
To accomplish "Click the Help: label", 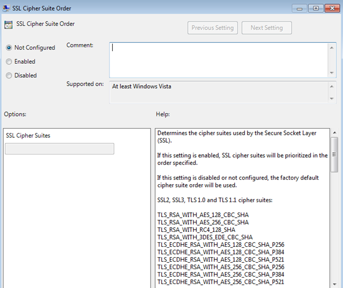I will point(163,114).
